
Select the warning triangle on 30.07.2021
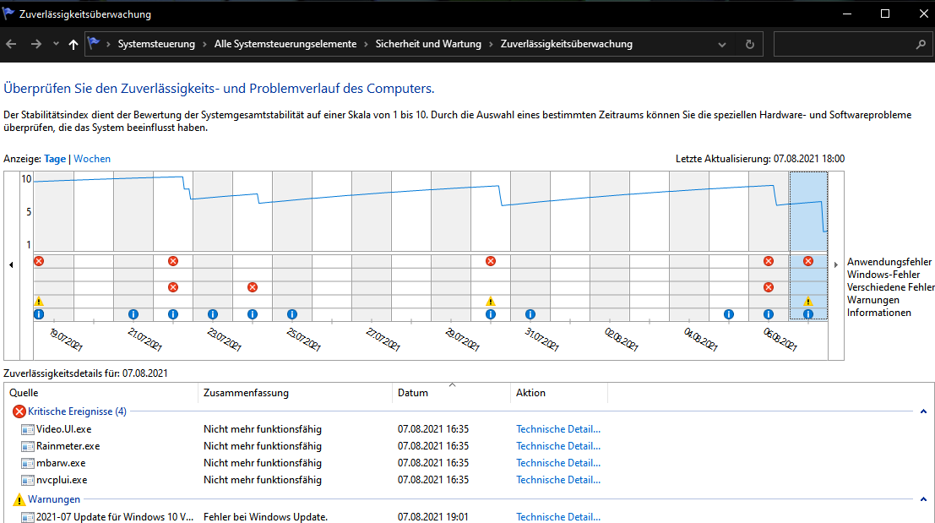491,301
